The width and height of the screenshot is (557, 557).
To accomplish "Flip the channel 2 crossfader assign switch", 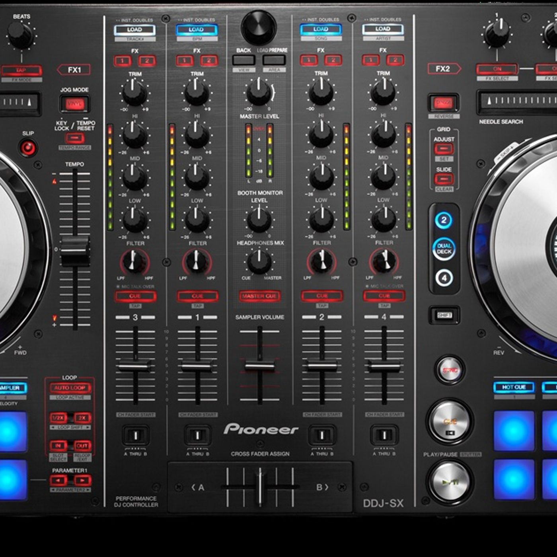I will click(322, 435).
